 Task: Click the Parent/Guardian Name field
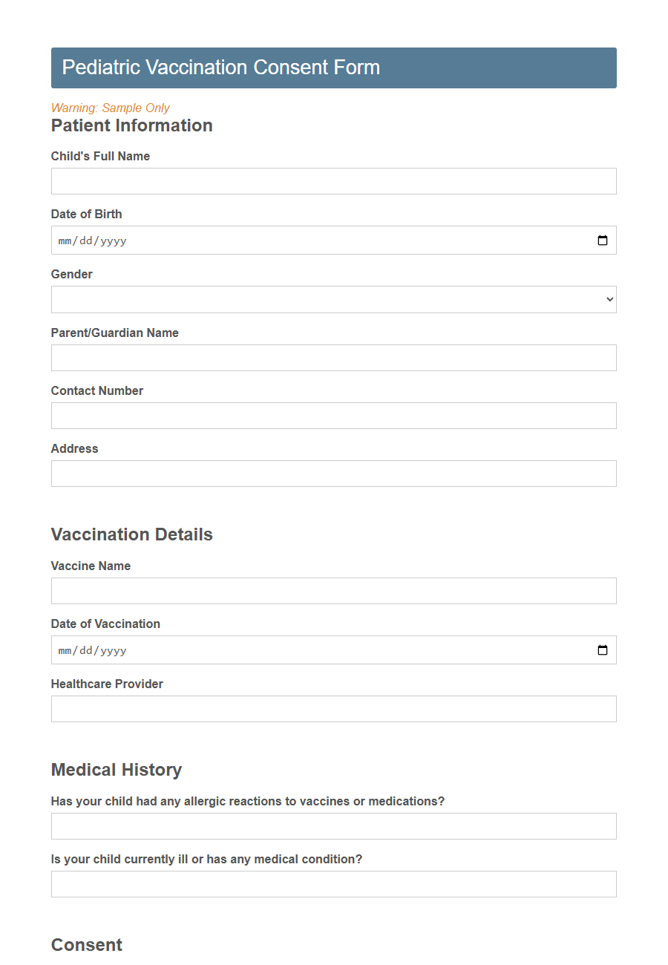click(333, 357)
